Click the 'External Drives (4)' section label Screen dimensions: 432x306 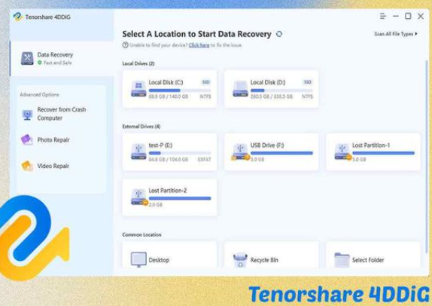[141, 127]
